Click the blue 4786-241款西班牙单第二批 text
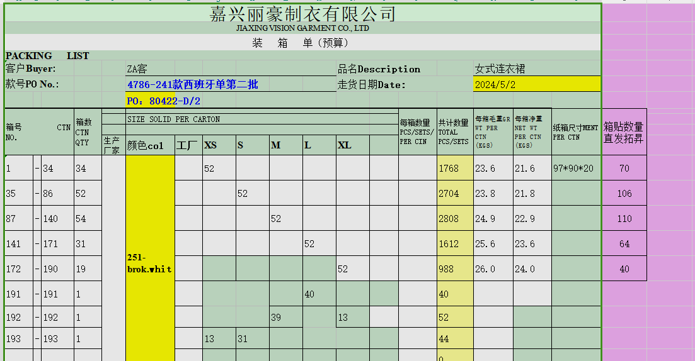695x361 pixels. (x=193, y=84)
